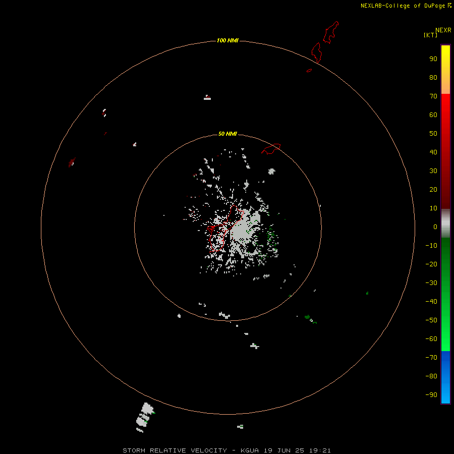The image size is (454, 454).
Task: Click the 50 NMI range ring label
Action: (228, 134)
